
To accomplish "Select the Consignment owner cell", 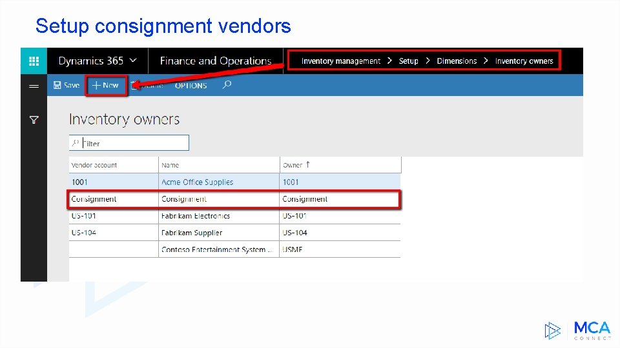I will point(340,199).
